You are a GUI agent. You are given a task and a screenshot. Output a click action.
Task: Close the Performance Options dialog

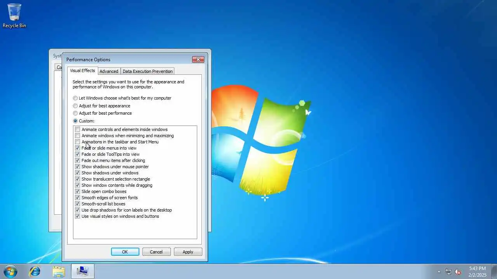(198, 59)
